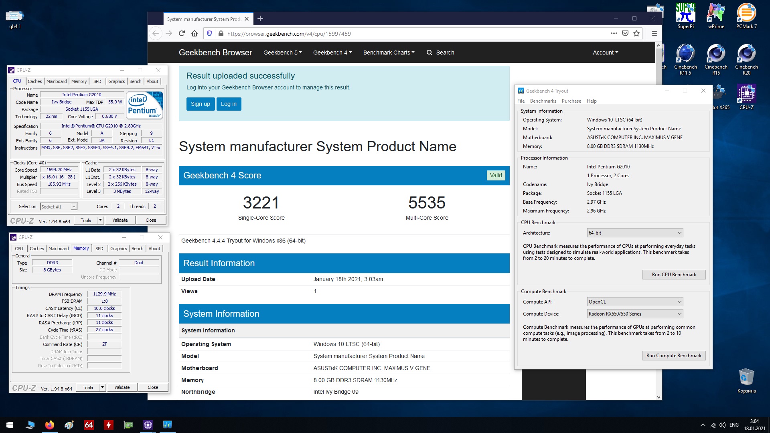
Task: Open Benchmarks menu in Geekbench 4
Action: 543,101
